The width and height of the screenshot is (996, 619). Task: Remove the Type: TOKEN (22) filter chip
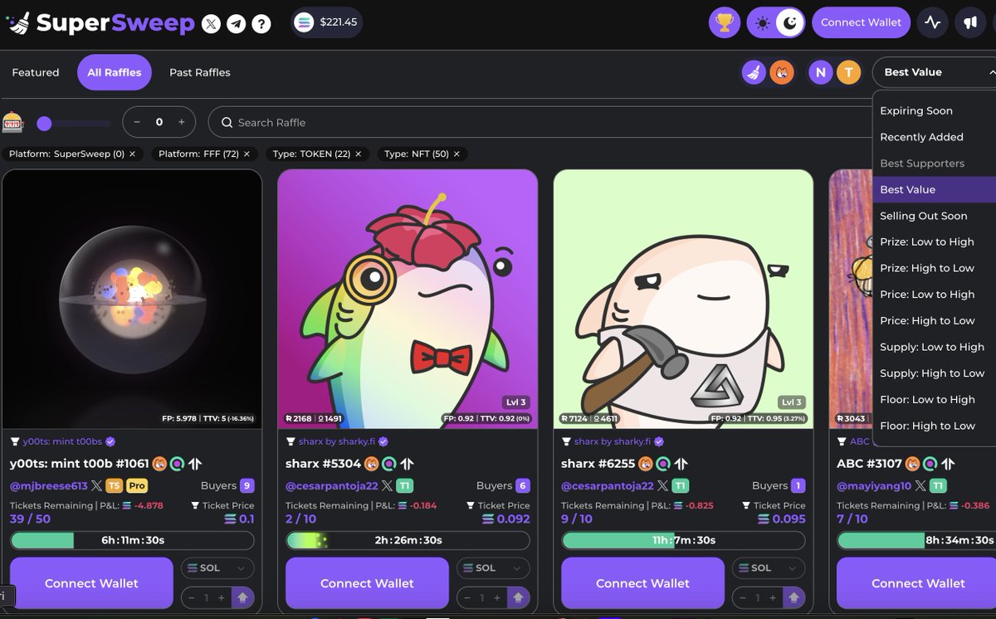coord(359,154)
